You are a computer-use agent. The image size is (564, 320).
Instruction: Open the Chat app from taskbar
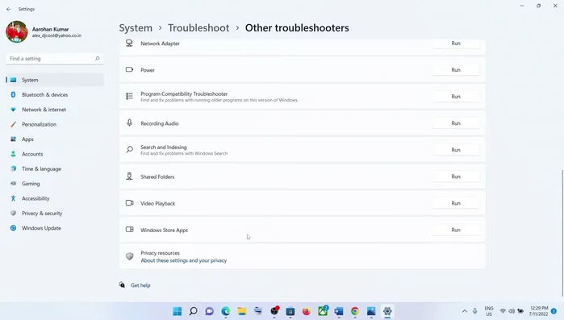click(x=209, y=311)
